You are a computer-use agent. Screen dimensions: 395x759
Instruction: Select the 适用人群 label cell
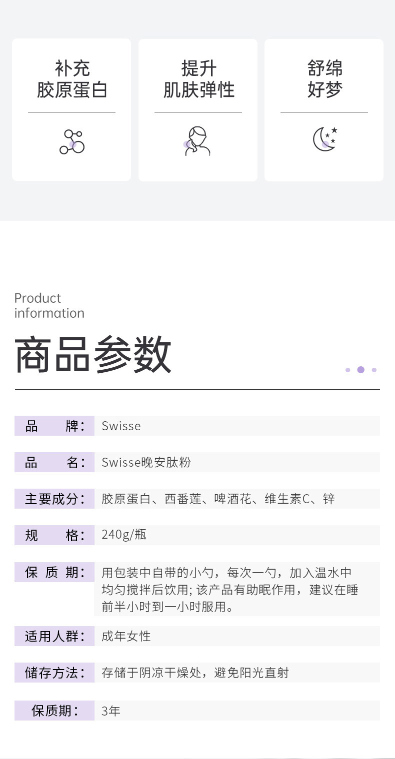coord(54,637)
